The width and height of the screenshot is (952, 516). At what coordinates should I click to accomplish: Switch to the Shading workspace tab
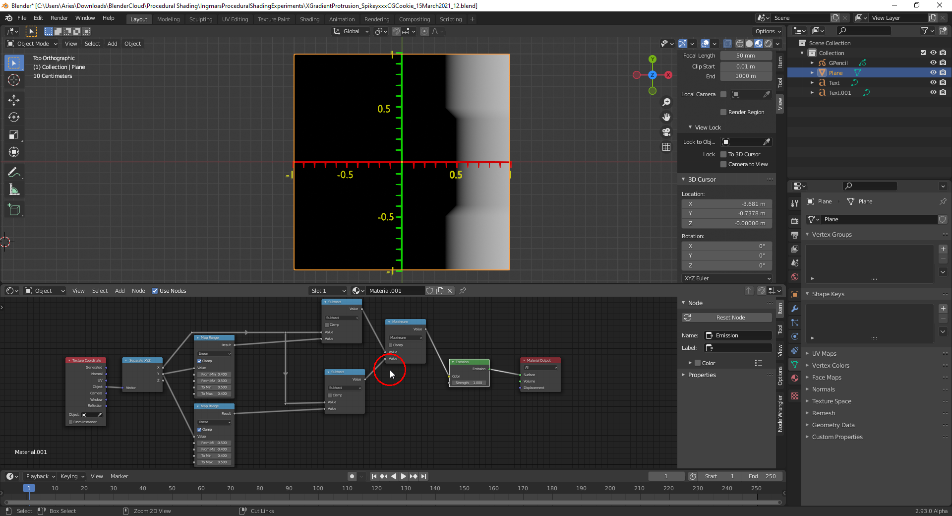click(x=309, y=19)
